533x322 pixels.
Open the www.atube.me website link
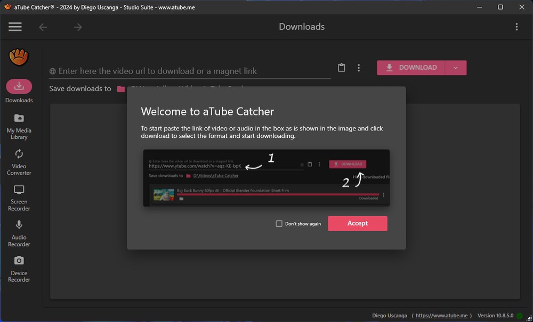pos(442,315)
